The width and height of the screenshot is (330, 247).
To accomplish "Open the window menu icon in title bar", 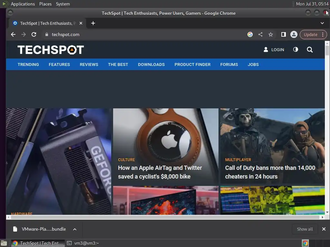I will tap(10, 13).
